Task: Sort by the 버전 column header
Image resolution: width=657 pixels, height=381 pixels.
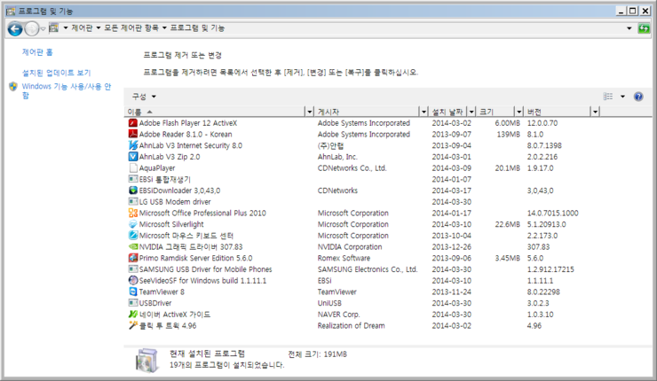Action: (x=558, y=112)
